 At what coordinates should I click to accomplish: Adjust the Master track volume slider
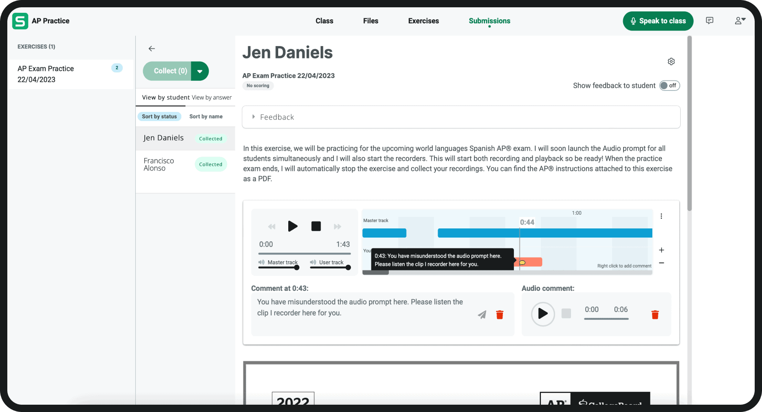click(296, 268)
